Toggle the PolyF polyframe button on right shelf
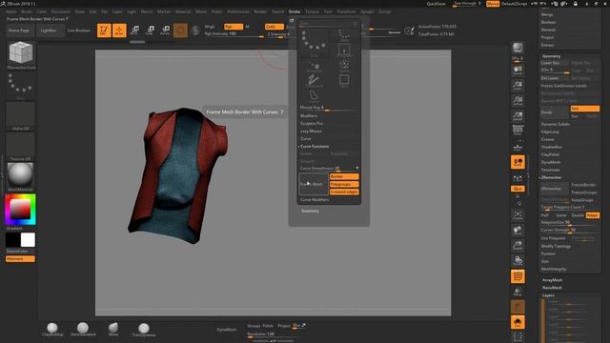 tap(518, 276)
